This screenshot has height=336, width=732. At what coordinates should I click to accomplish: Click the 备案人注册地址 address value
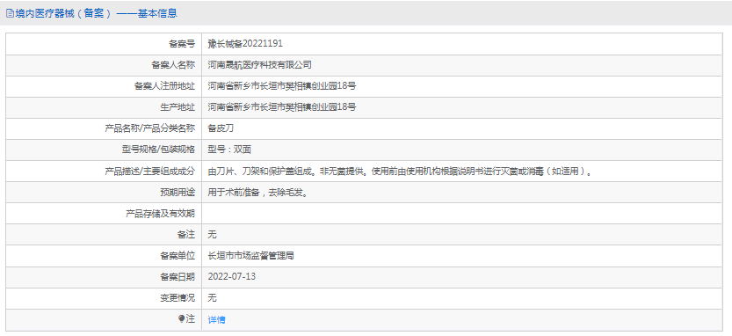point(282,86)
